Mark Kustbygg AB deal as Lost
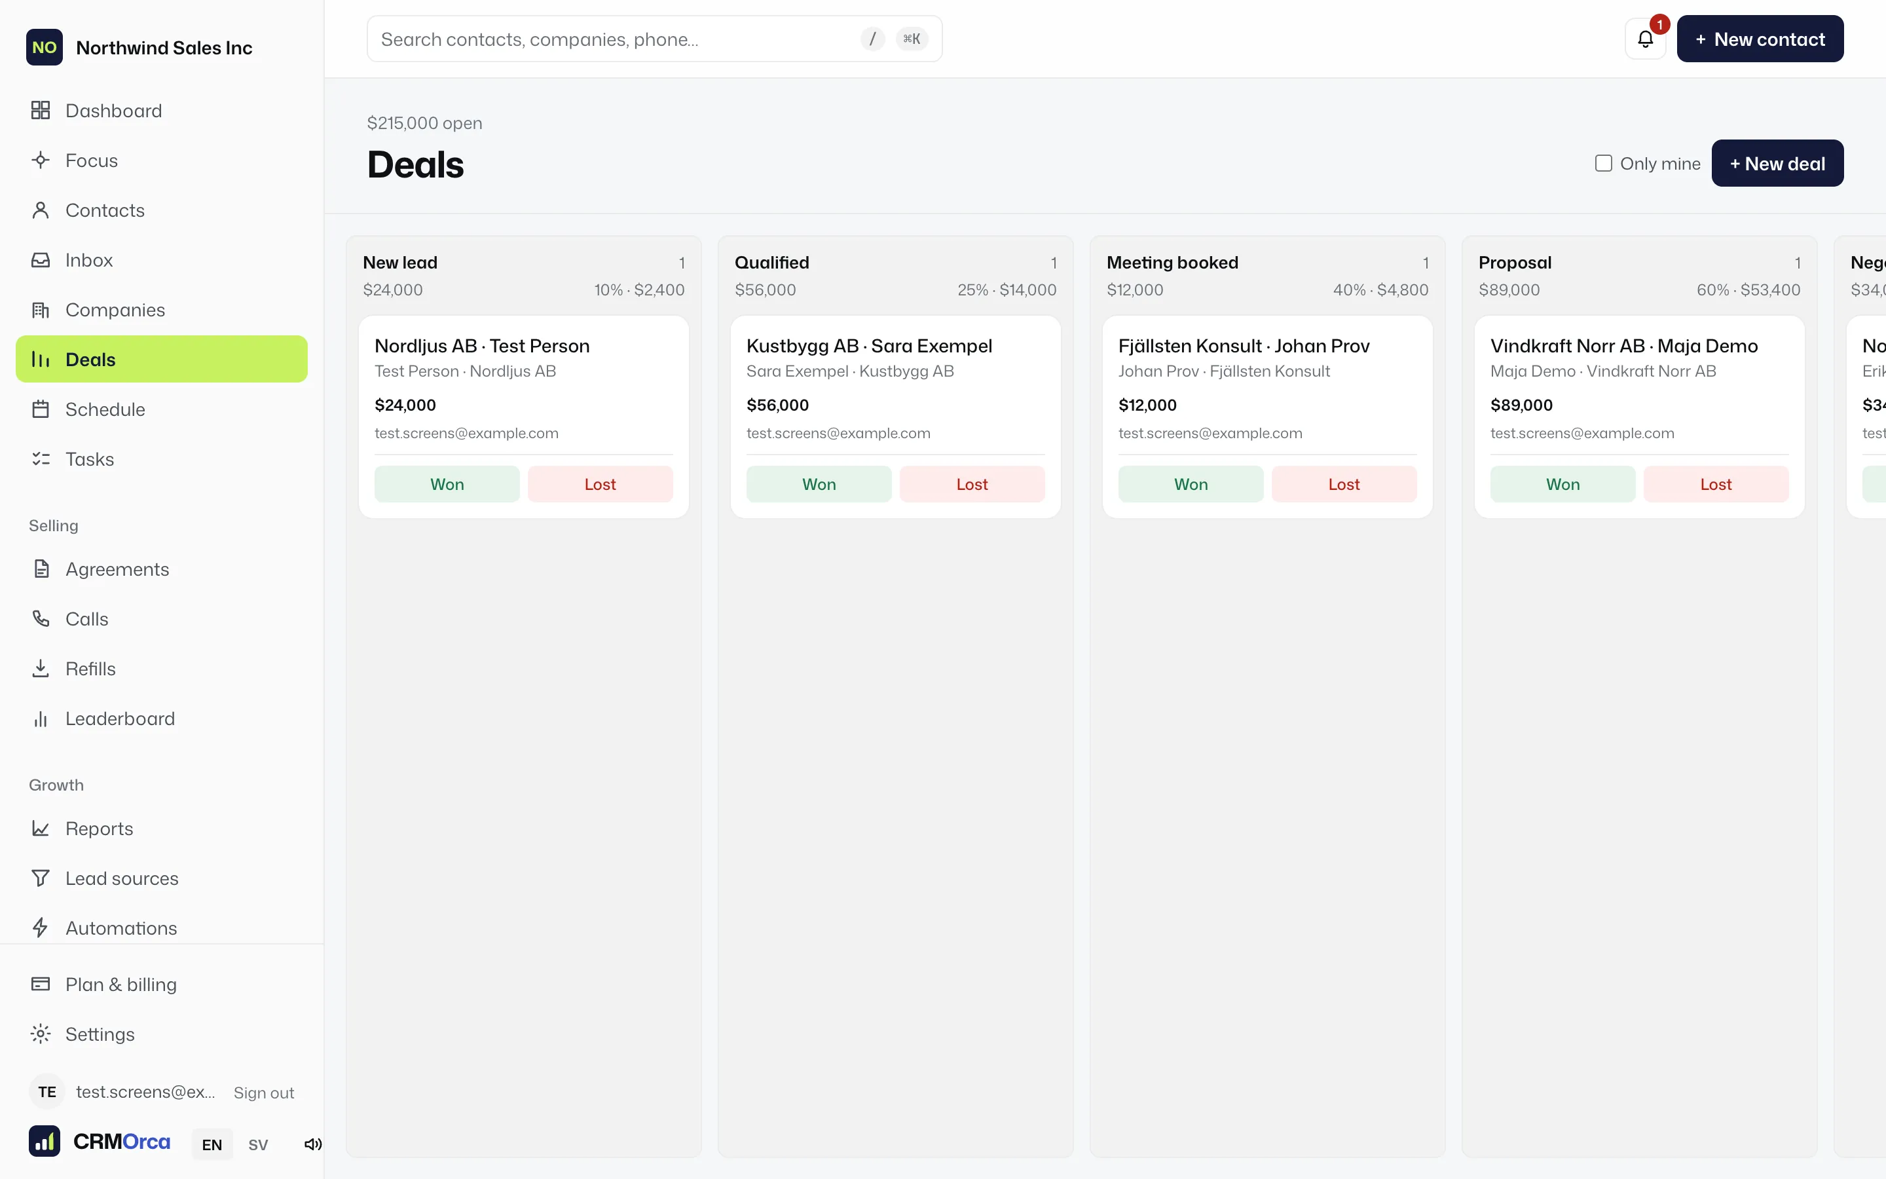This screenshot has height=1179, width=1886. (972, 484)
